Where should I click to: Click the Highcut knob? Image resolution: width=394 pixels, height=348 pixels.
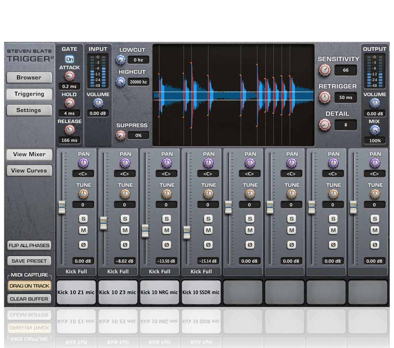(x=121, y=82)
